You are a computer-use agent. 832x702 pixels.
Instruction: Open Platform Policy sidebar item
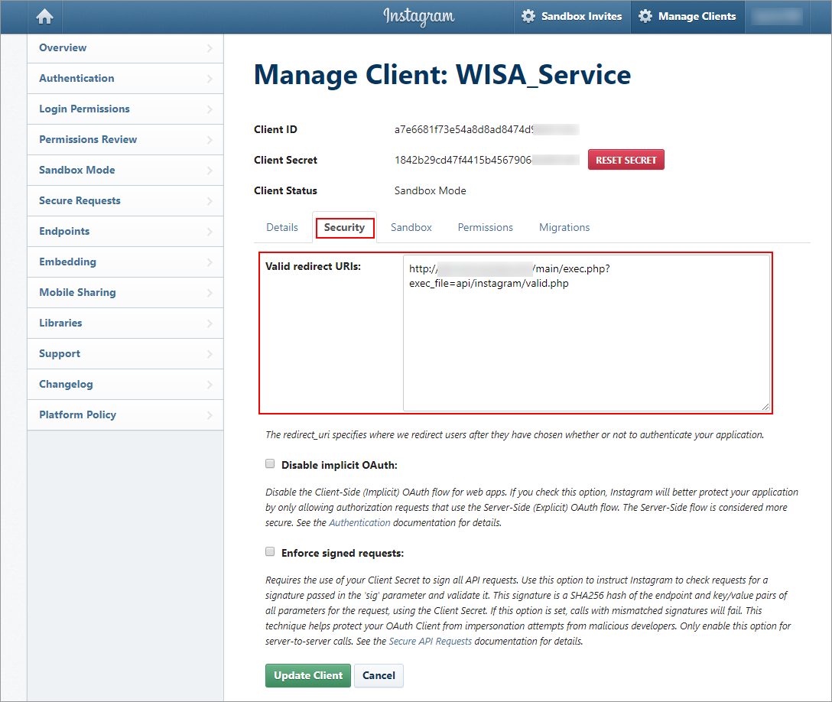coord(125,415)
